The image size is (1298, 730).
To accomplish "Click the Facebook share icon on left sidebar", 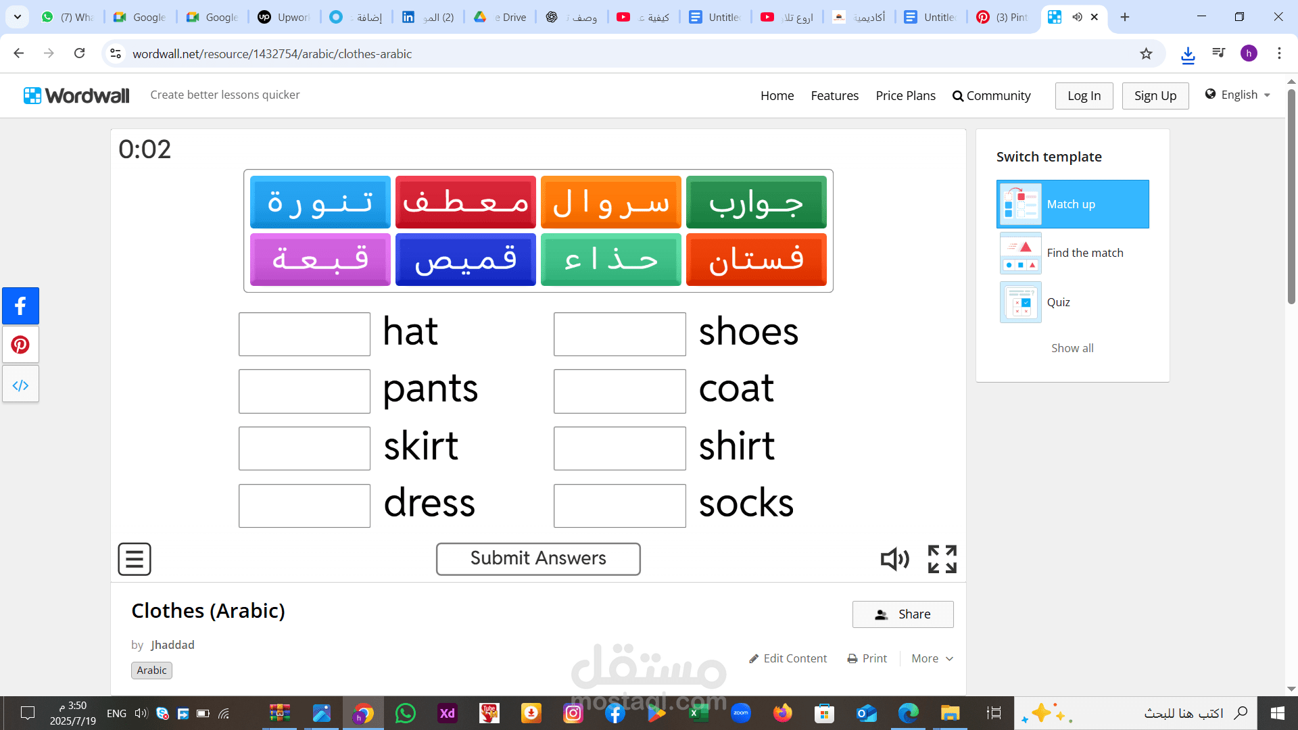I will point(20,306).
